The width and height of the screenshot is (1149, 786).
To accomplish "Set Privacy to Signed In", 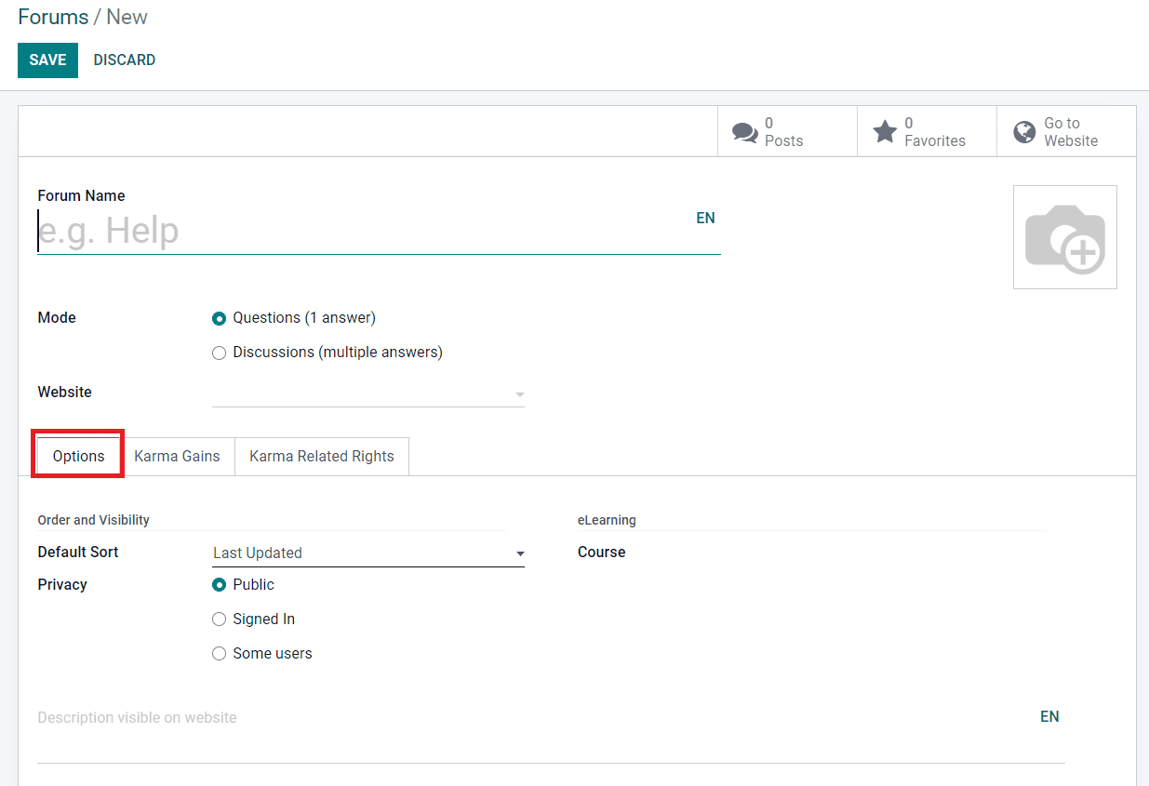I will pos(219,619).
